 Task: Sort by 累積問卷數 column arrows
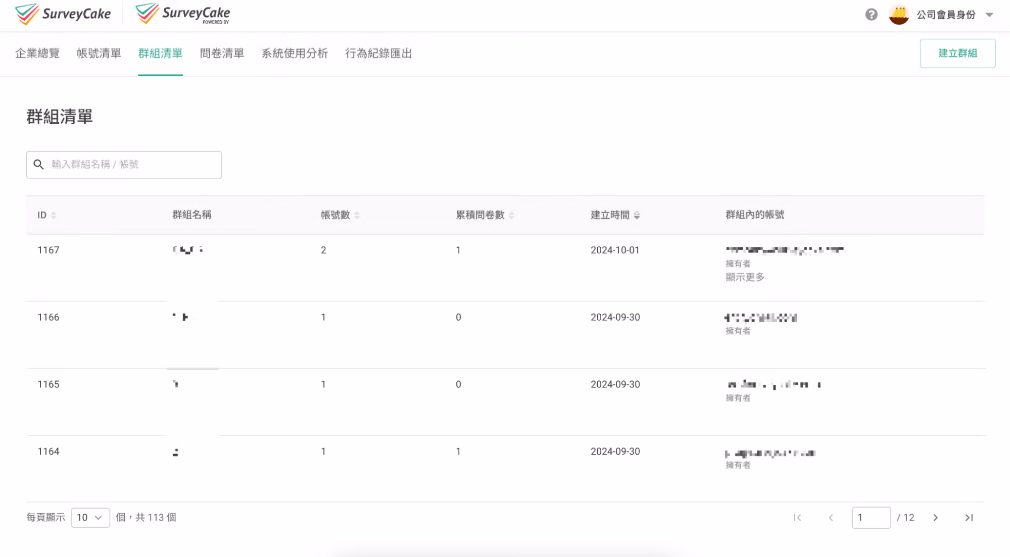point(511,215)
